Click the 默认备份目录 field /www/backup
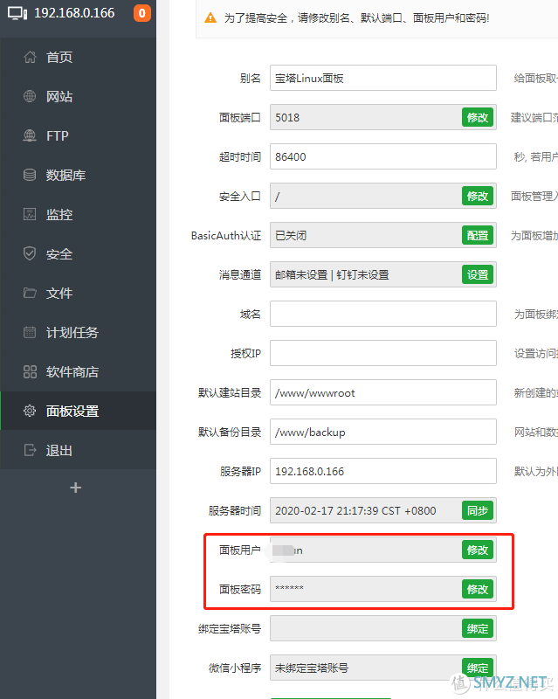The image size is (558, 699). pos(382,432)
